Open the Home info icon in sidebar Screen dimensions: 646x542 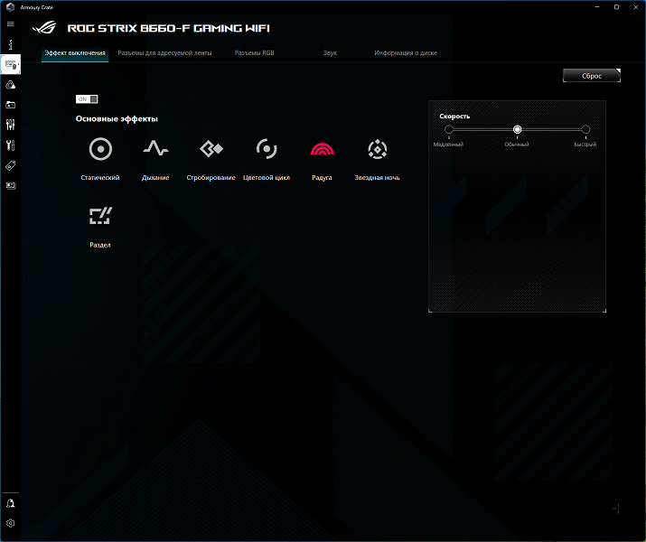10,44
